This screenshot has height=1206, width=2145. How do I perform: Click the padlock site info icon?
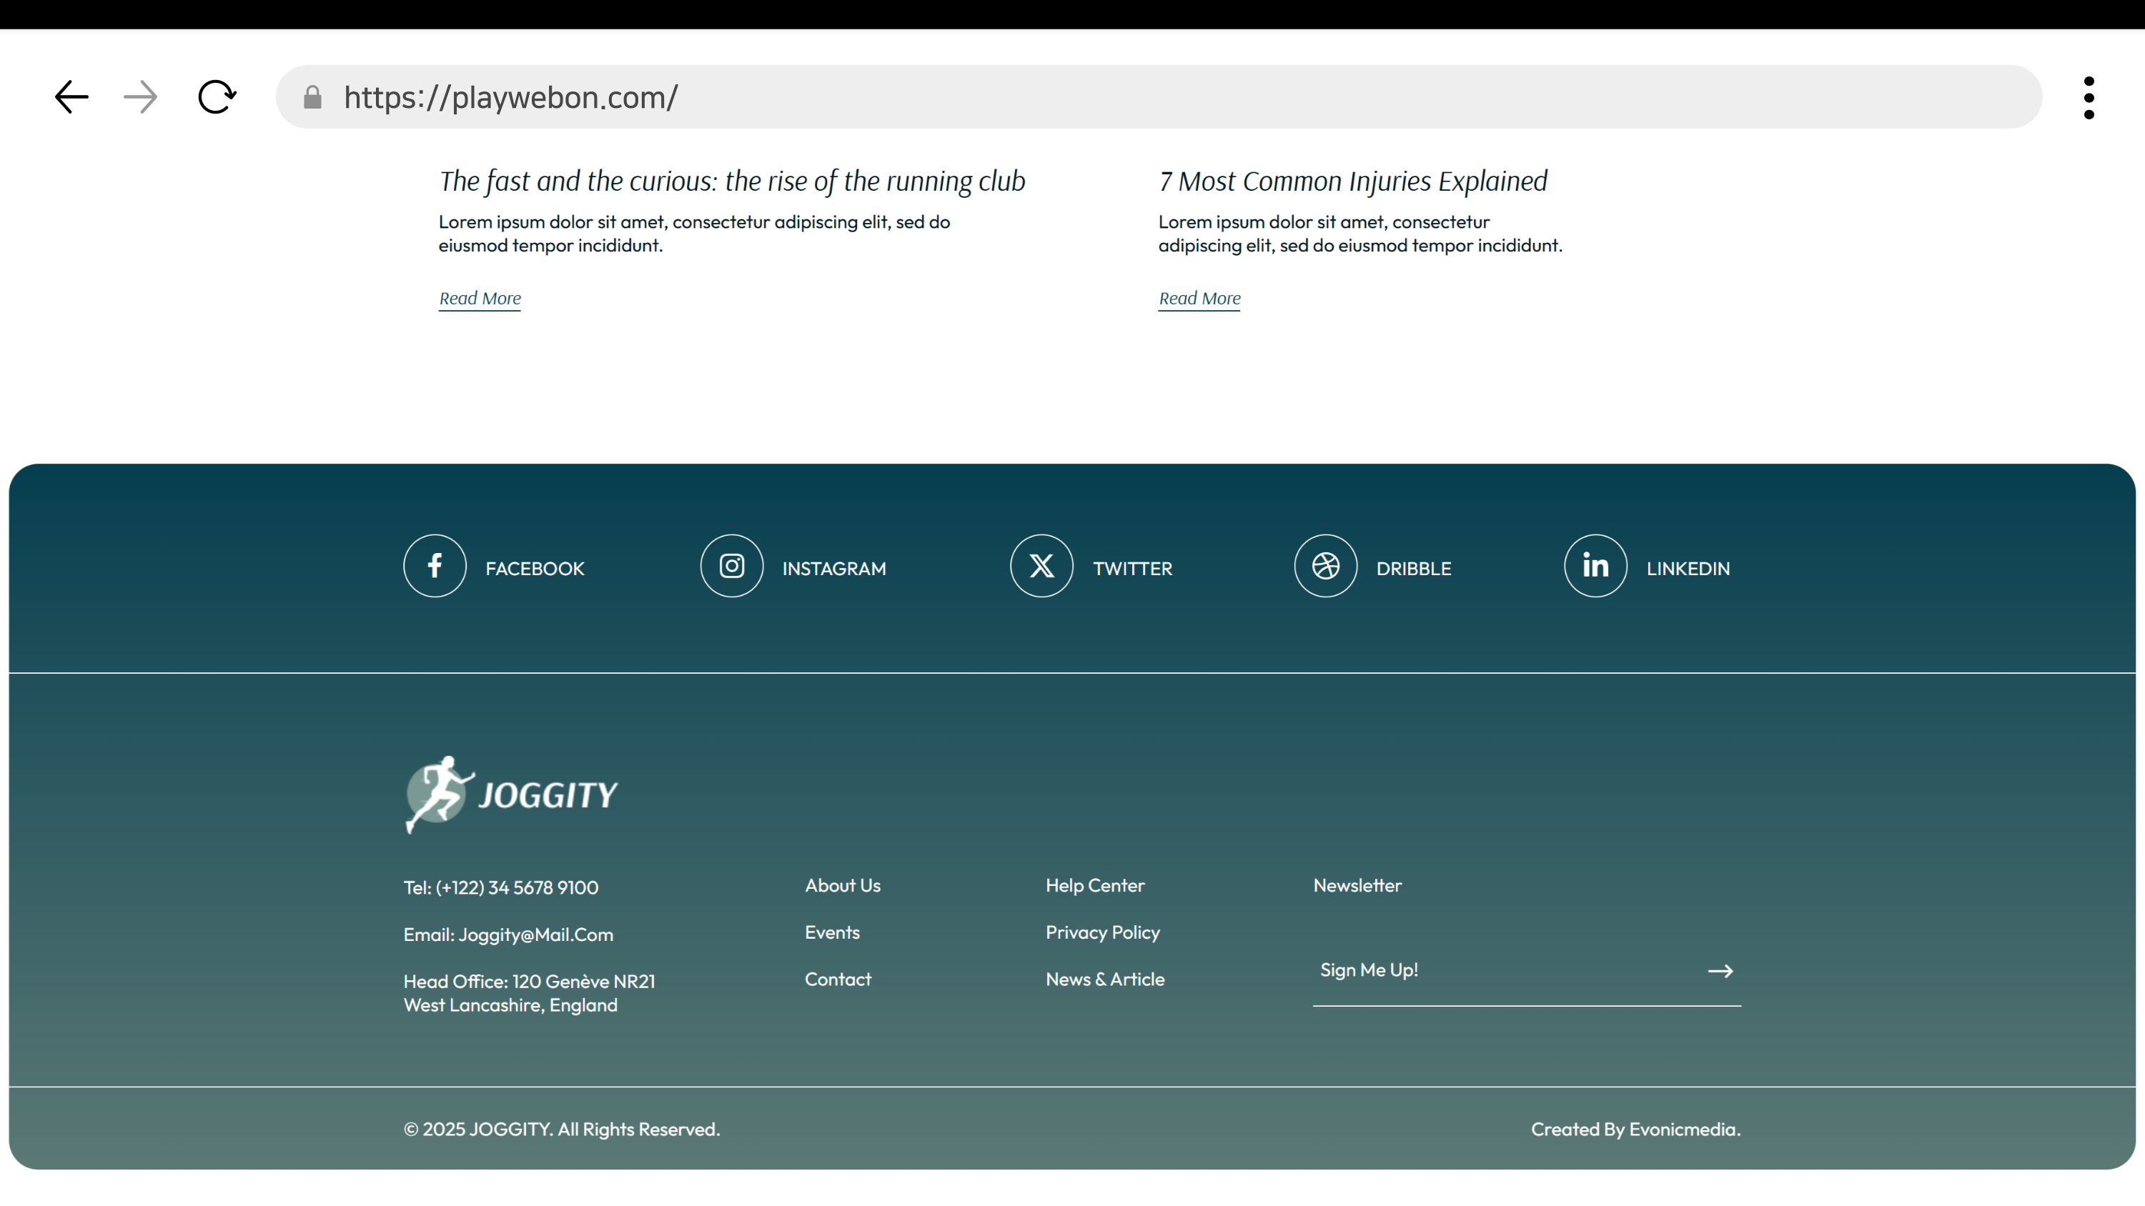point(312,98)
